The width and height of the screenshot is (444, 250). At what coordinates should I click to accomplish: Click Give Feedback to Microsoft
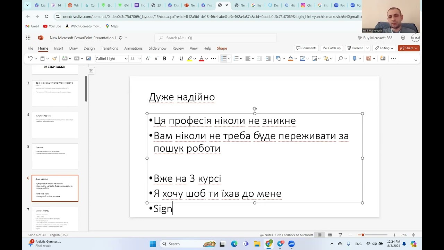click(x=294, y=235)
